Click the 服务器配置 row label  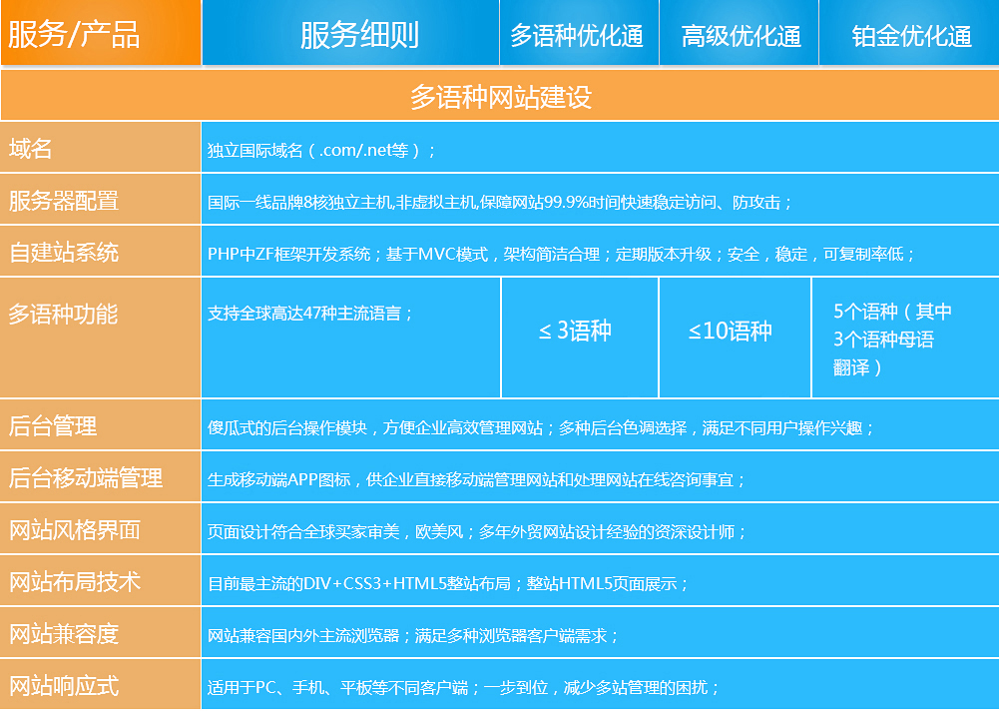click(x=64, y=201)
